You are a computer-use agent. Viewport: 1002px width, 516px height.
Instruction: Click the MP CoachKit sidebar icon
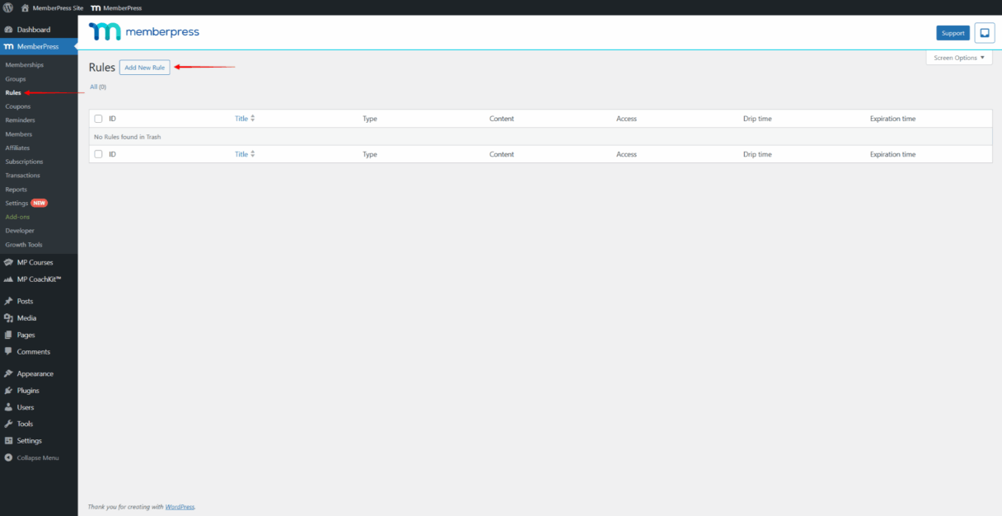8,279
